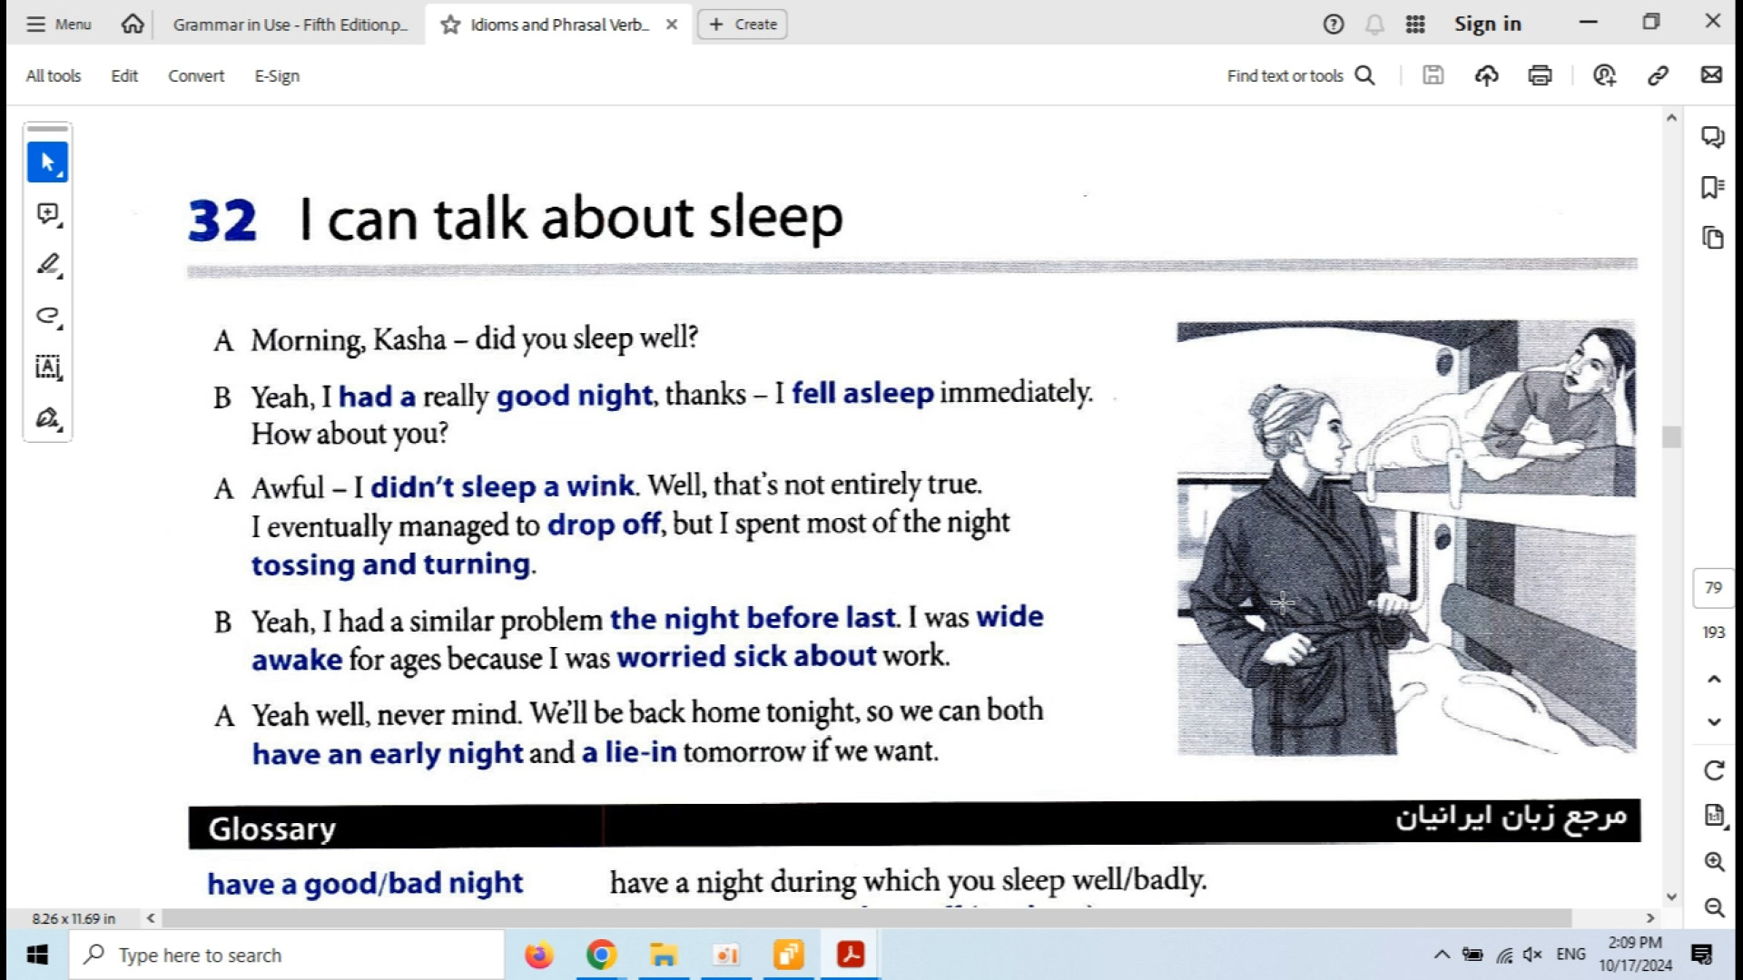Select the arrow selection tool

47,162
